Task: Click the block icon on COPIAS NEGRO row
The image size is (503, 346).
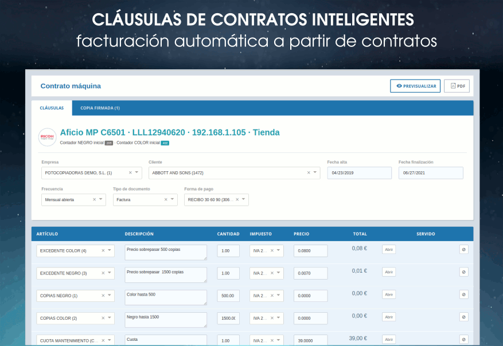Action: (x=463, y=294)
